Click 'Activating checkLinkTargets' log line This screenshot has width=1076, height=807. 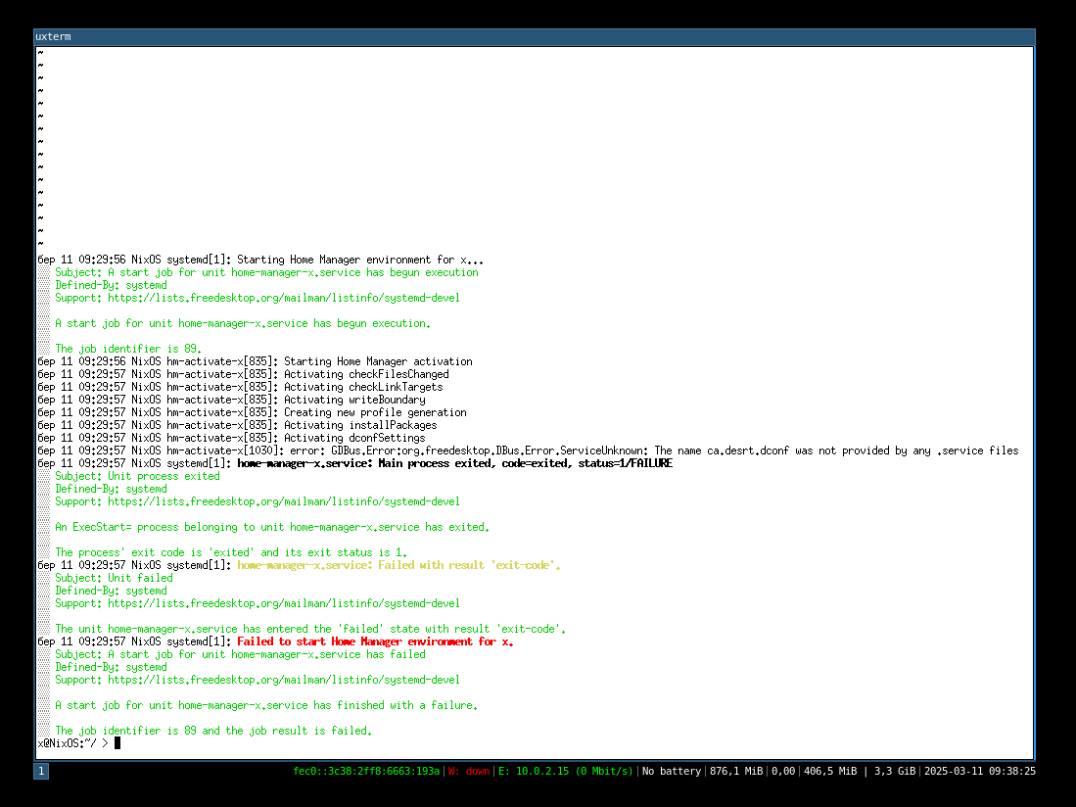(240, 387)
